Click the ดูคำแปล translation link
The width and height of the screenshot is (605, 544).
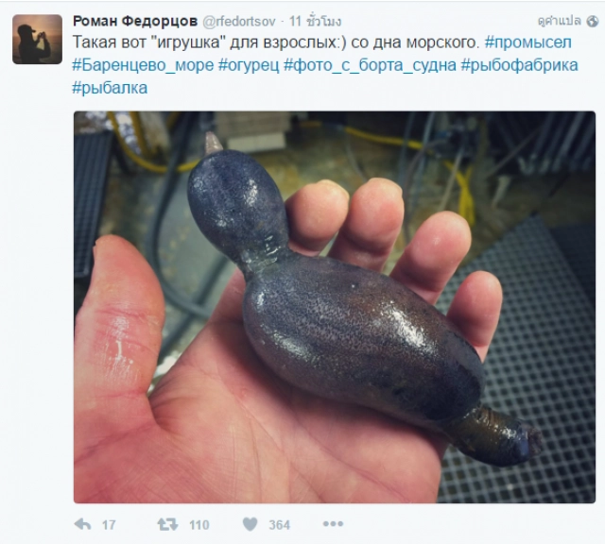point(559,21)
